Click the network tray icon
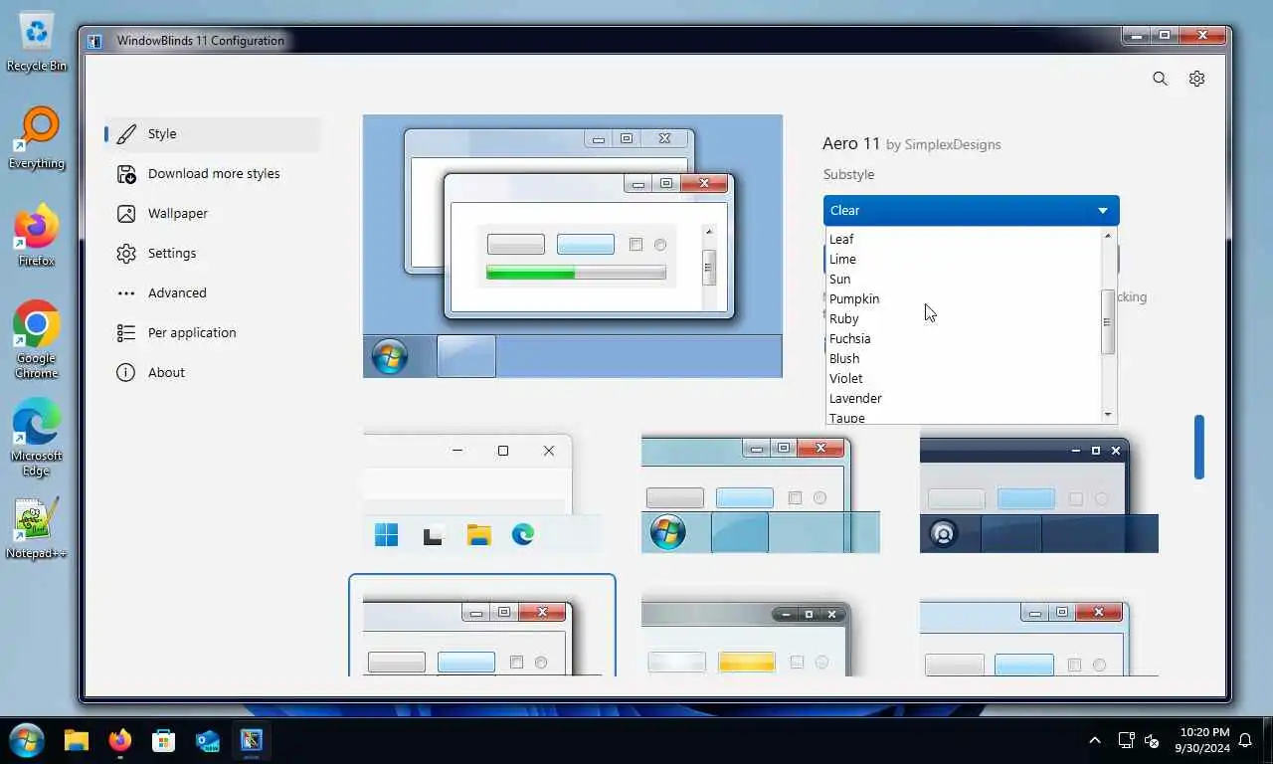1273x764 pixels. click(1126, 740)
